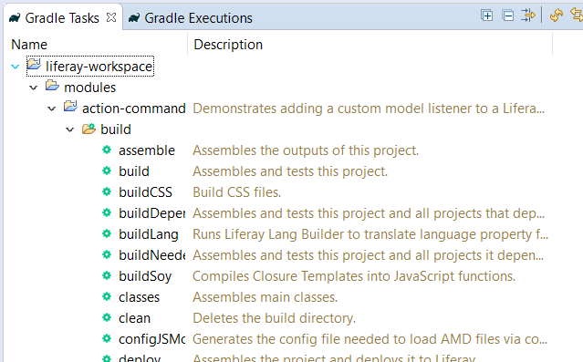Viewport: 583px width, 362px height.
Task: Click the action-command project folder icon
Action: point(70,107)
